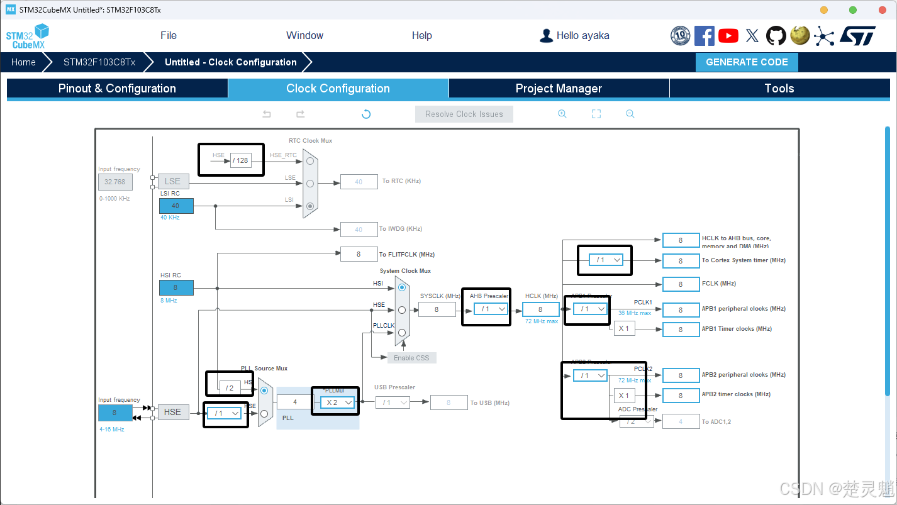Redo the clock change
This screenshot has width=897, height=505.
[300, 114]
